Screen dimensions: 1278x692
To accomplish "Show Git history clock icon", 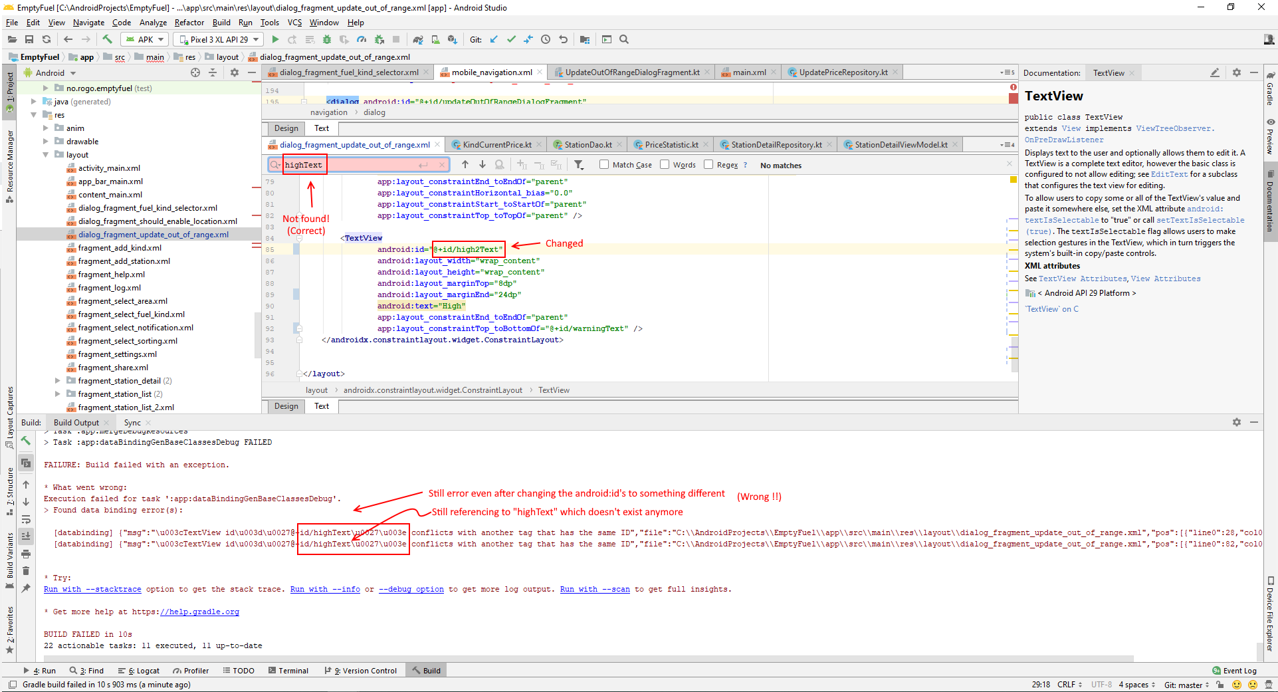I will pos(546,40).
